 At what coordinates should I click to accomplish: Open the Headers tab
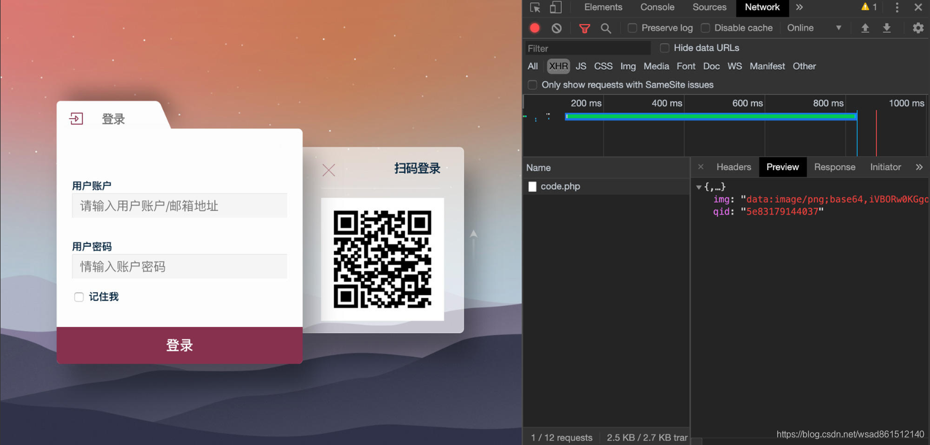[734, 167]
